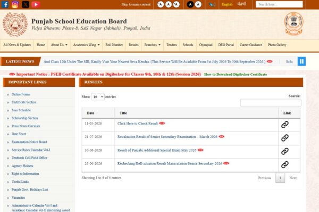Open the Show entries count dropdown
The image size is (319, 212).
pos(98,97)
